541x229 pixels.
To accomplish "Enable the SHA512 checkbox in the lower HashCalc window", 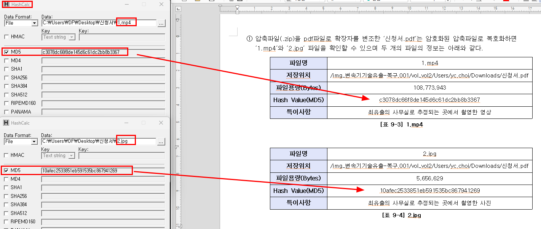I will coord(6,213).
